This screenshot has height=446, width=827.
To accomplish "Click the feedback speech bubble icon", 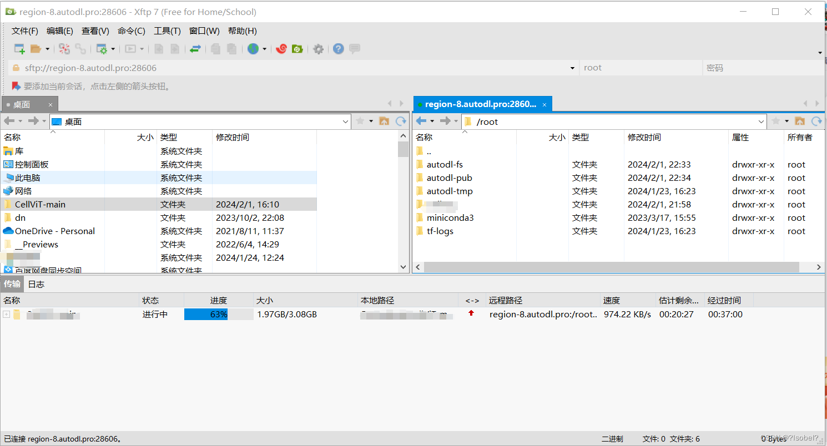I will 354,49.
